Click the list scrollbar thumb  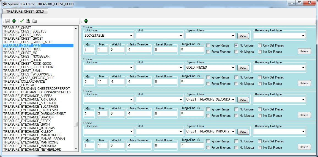[76, 124]
